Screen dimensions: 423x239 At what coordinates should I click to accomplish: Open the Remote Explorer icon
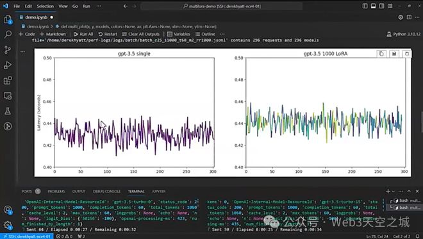click(x=8, y=95)
